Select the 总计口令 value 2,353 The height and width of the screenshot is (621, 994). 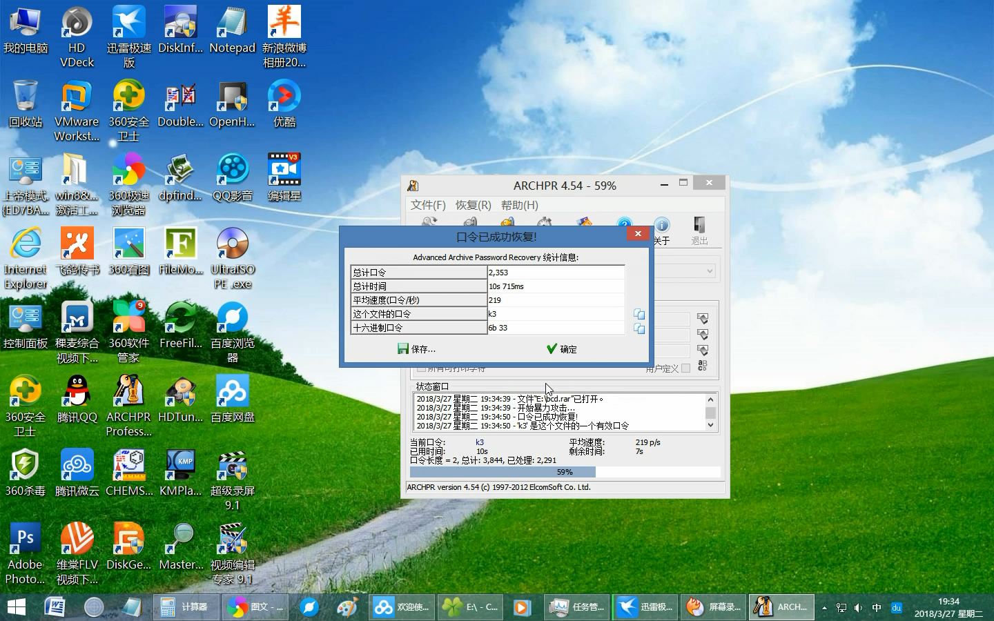click(556, 273)
